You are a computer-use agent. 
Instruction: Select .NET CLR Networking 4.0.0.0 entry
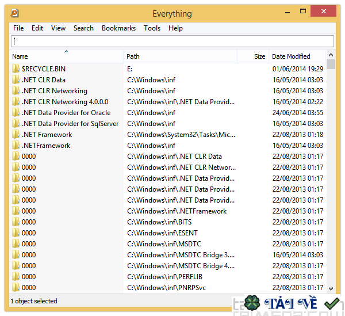65,102
